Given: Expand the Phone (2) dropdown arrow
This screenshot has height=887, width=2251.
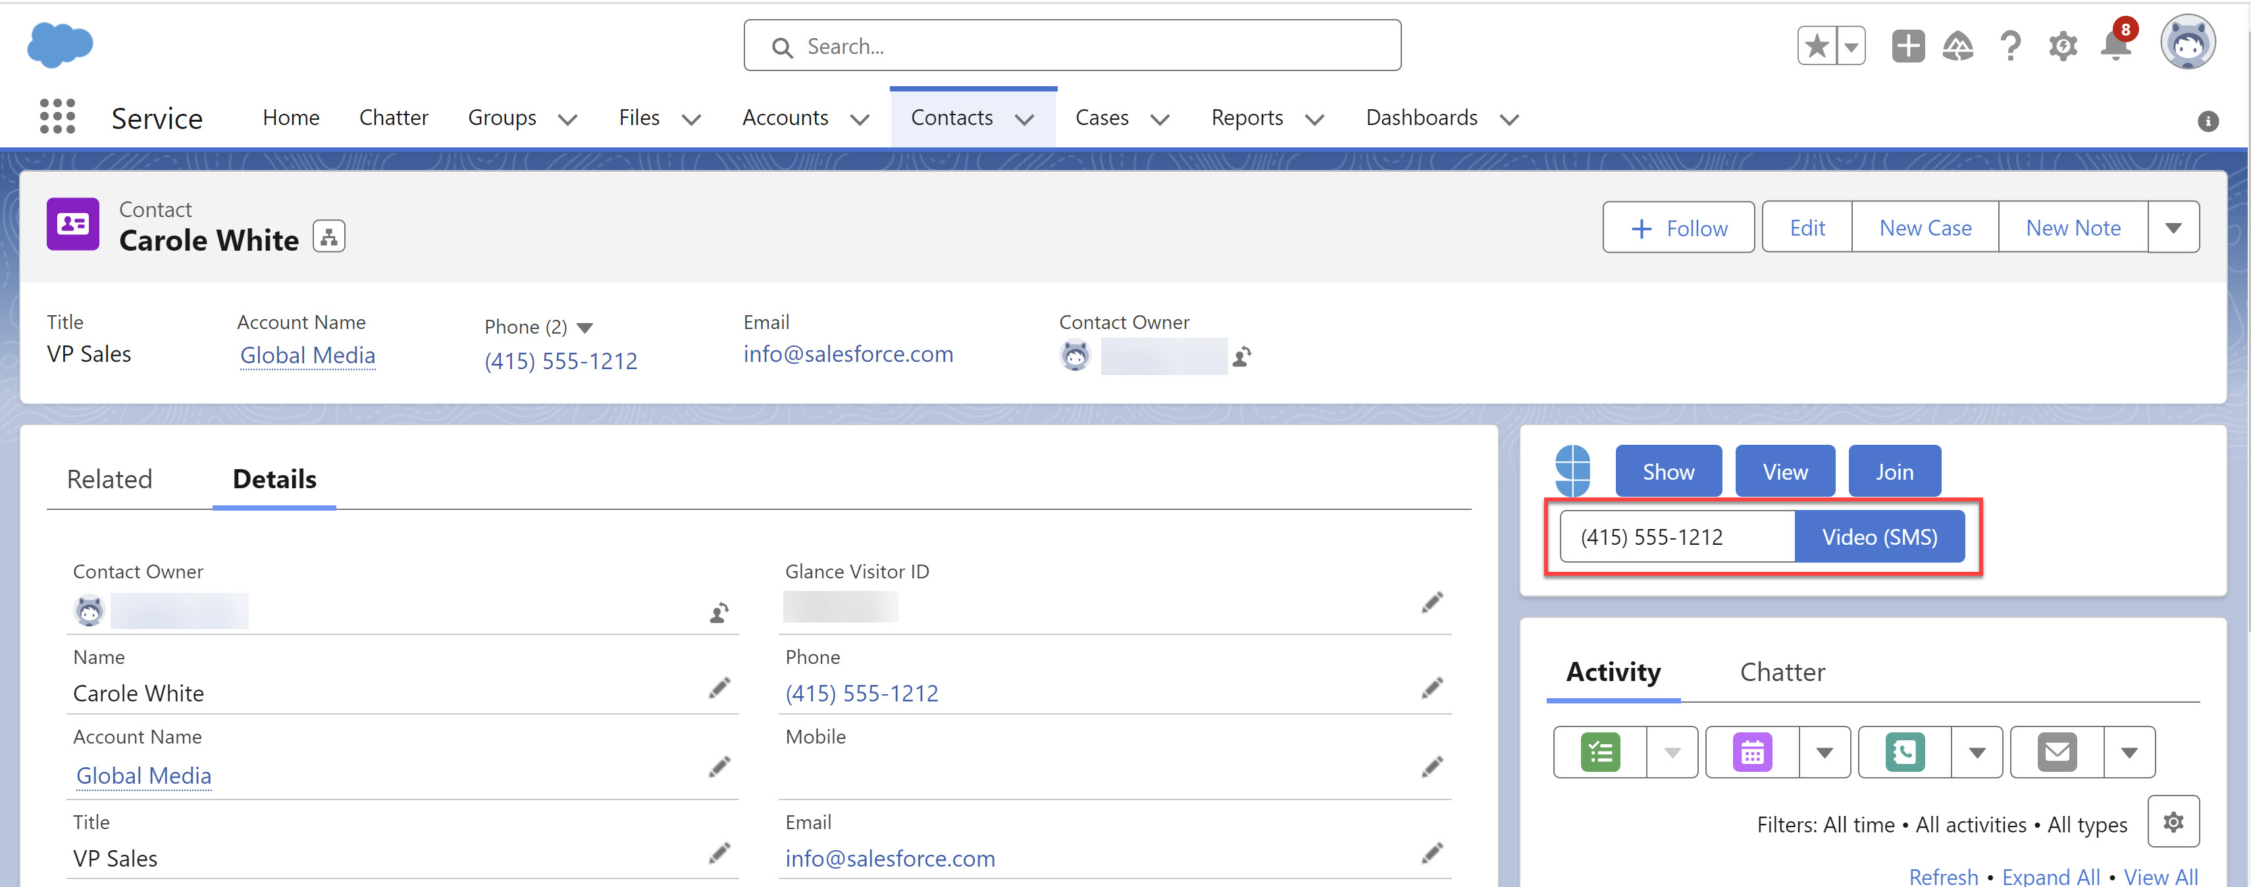Looking at the screenshot, I should 586,328.
